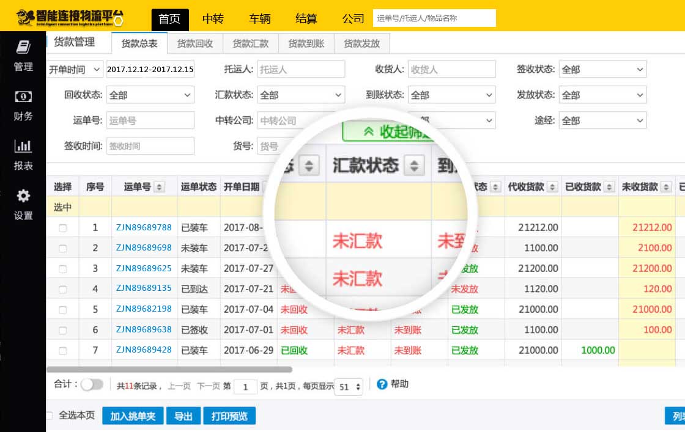
Task: Select 车辆 in top navigation
Action: (x=259, y=18)
